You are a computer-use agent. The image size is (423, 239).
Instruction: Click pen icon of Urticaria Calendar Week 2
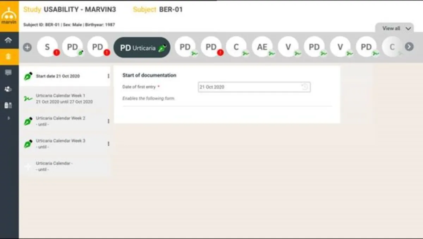tap(28, 121)
